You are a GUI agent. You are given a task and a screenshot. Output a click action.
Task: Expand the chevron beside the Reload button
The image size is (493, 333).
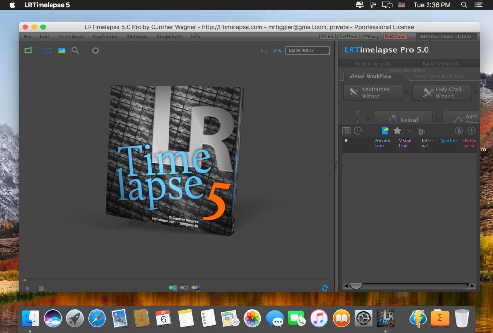coord(437,118)
